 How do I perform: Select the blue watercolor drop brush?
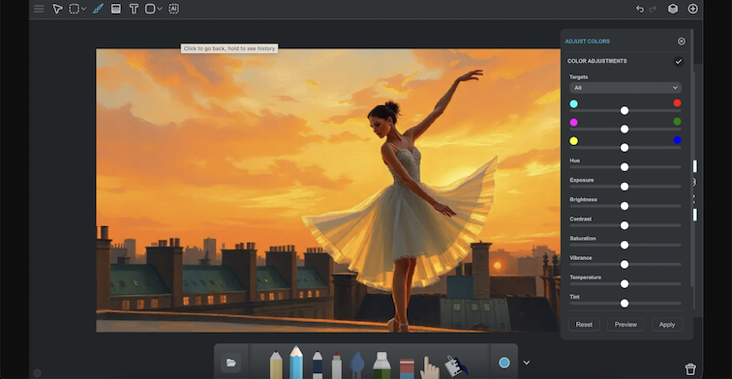coord(357,364)
